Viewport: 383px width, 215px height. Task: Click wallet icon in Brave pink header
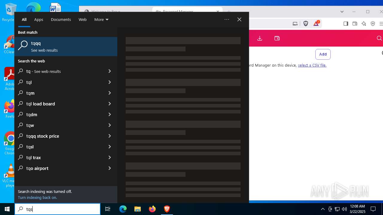tap(277, 38)
